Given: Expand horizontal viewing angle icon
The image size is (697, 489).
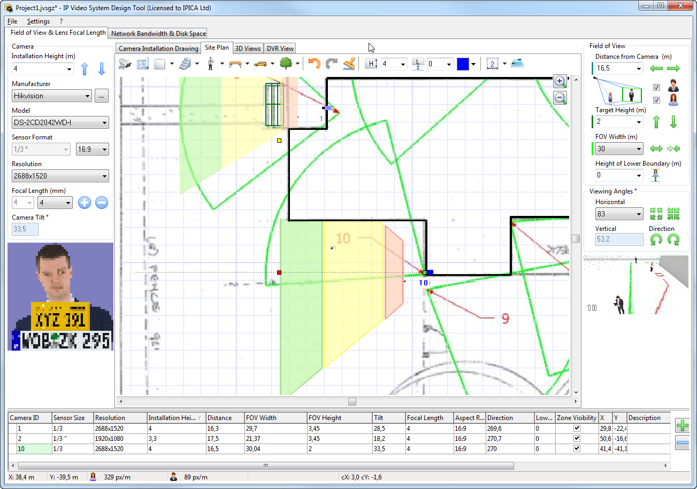Looking at the screenshot, I should pos(656,214).
